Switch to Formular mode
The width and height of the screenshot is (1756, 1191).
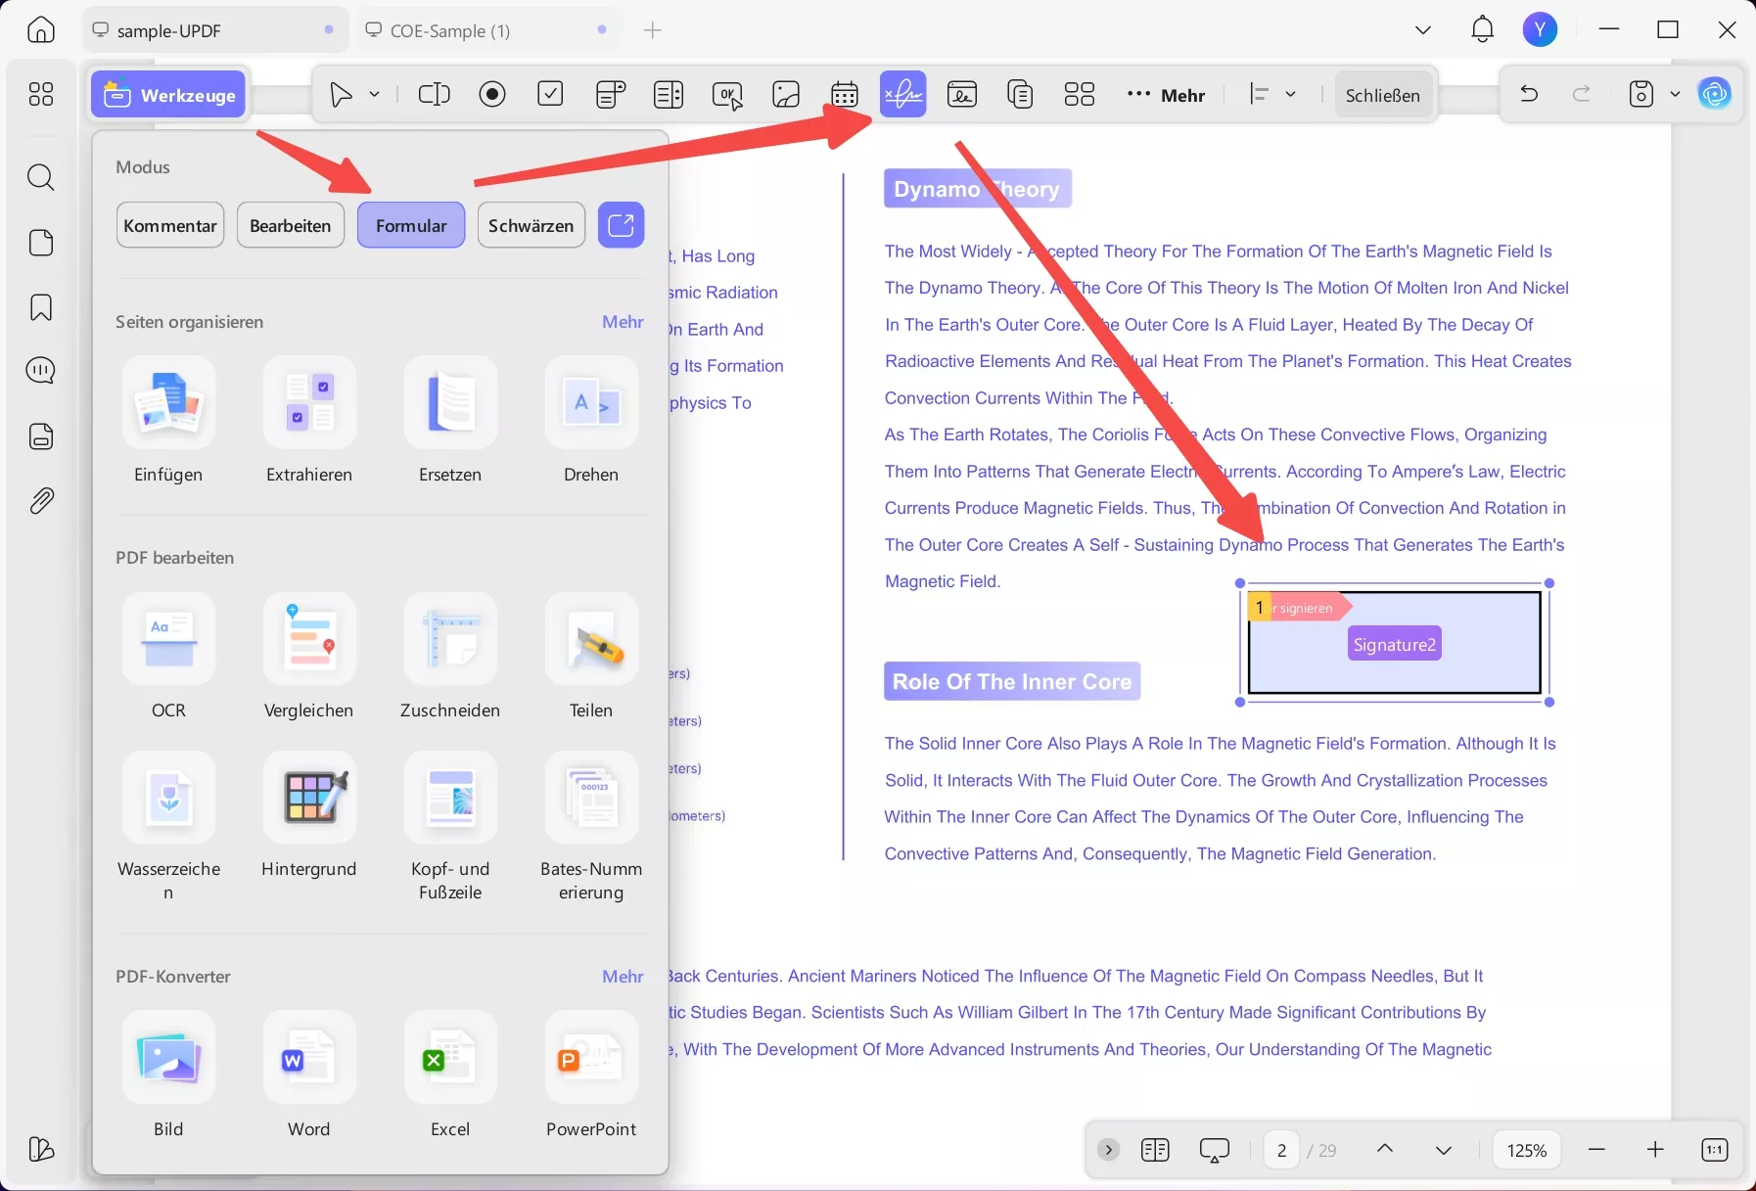pyautogui.click(x=411, y=225)
